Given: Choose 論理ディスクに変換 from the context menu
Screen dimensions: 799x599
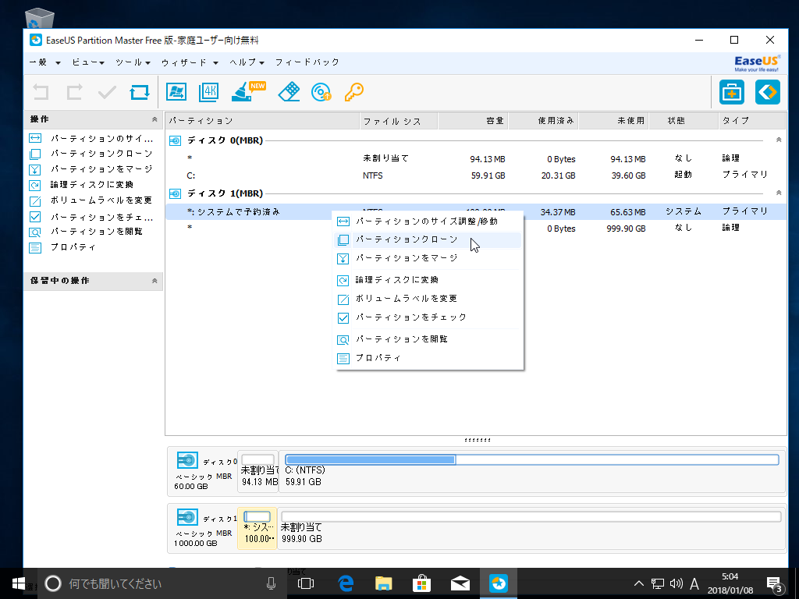Looking at the screenshot, I should point(428,280).
